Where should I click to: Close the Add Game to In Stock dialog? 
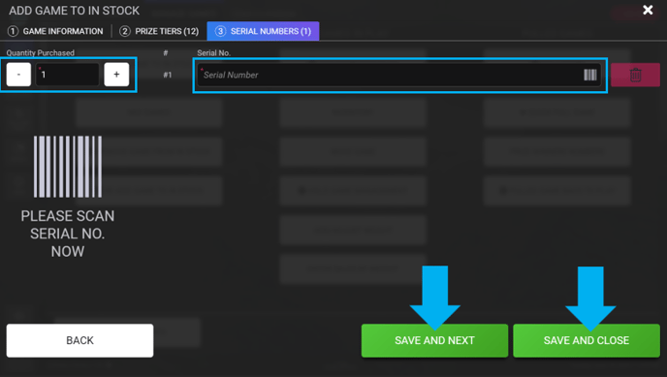(x=648, y=10)
